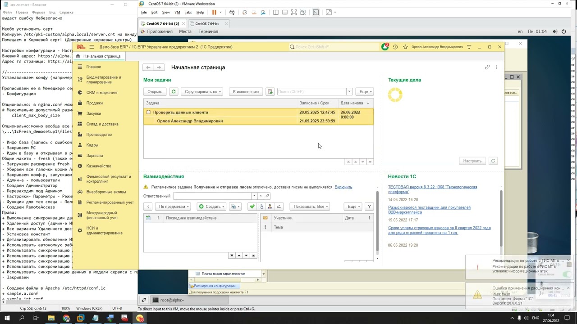Expand the Сгруппировать по dropdown

click(203, 91)
